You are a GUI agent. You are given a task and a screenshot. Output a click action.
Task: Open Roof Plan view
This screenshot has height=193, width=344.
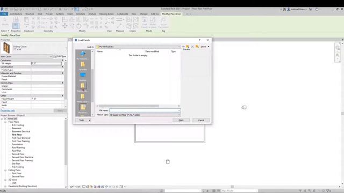[x=17, y=151]
